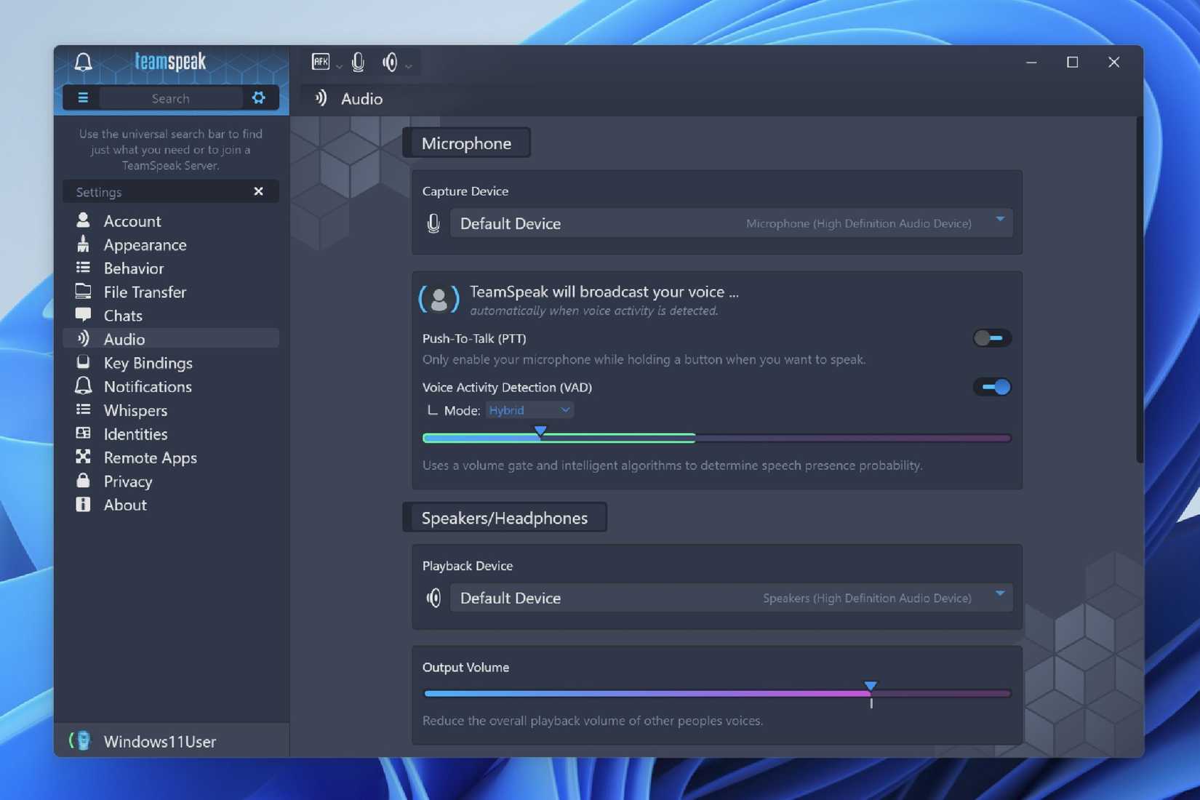Image resolution: width=1200 pixels, height=800 pixels.
Task: Click the AFK status icon in the toolbar
Action: coord(321,62)
